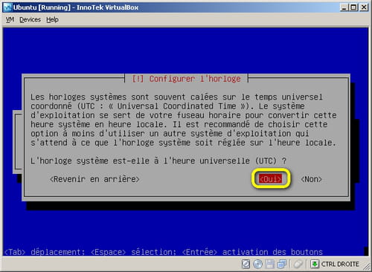This screenshot has height=272, width=372.
Task: Click the floppy disk status icon
Action: click(x=270, y=264)
